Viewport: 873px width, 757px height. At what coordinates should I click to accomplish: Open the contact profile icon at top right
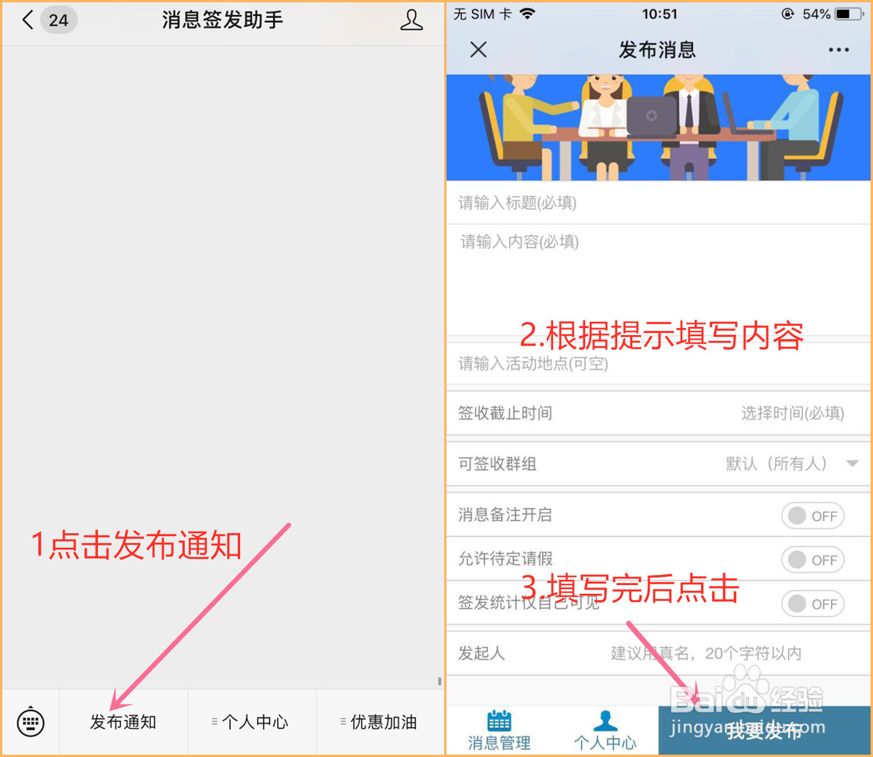tap(411, 19)
